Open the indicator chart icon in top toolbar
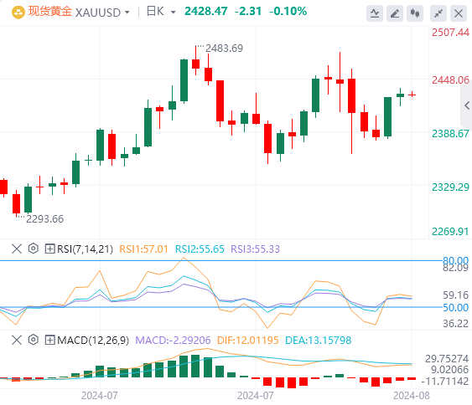Screen dimensions: 472x405 pyautogui.click(x=375, y=13)
